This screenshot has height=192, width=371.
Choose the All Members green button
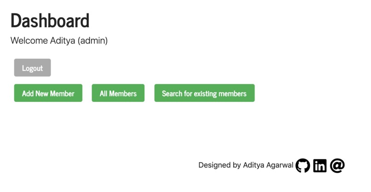tap(118, 93)
